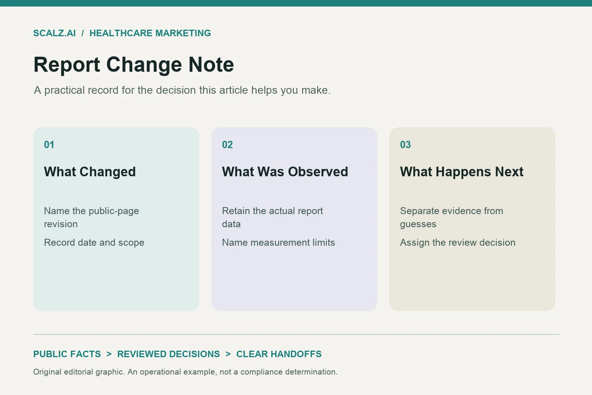Click 'Assign the review decision' line
The height and width of the screenshot is (395, 592).
457,243
